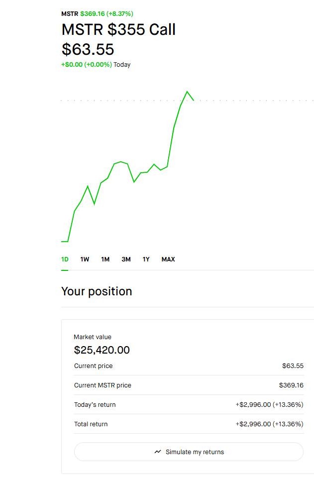Viewport: 314px width, 491px height.
Task: Click the Your position section heading
Action: pos(97,291)
